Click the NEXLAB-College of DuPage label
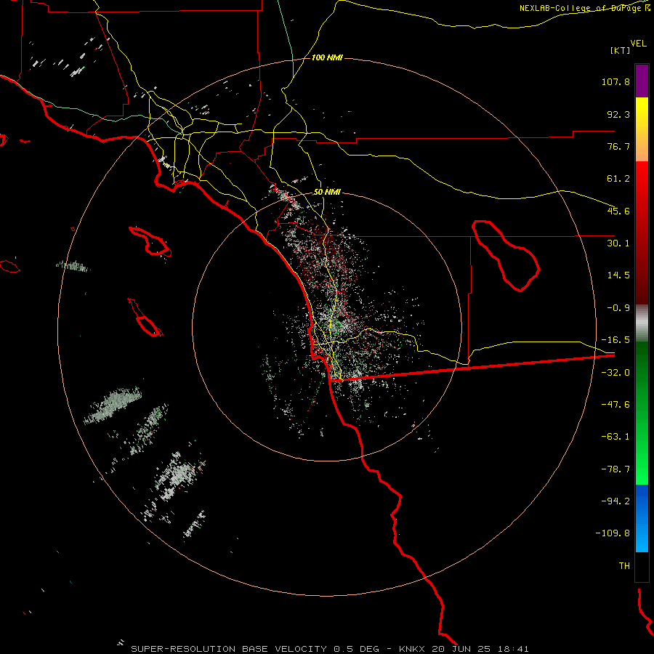654x654 pixels. (584, 8)
